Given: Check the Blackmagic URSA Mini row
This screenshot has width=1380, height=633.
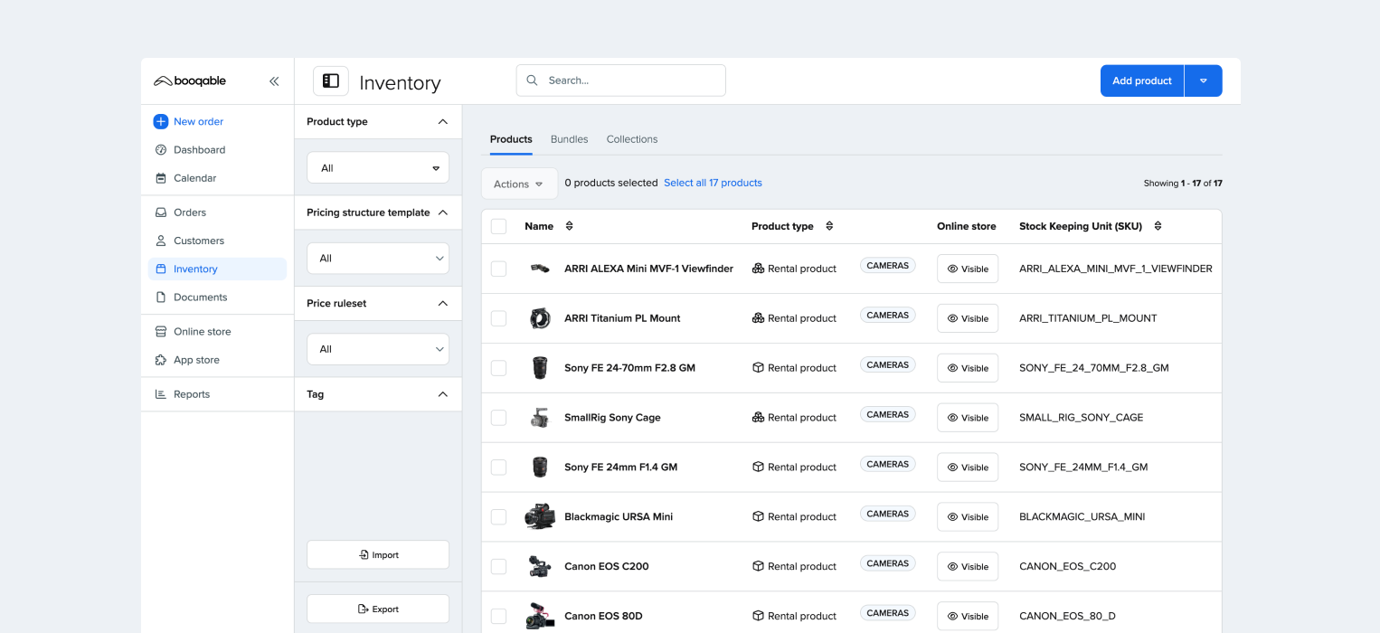Looking at the screenshot, I should pyautogui.click(x=498, y=516).
